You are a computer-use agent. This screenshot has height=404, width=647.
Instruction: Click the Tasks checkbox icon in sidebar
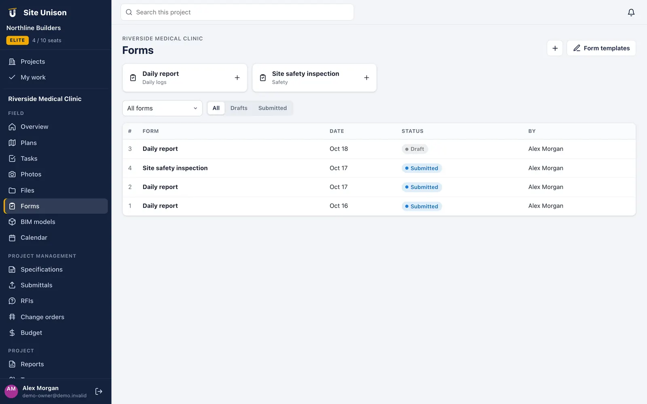pos(12,158)
